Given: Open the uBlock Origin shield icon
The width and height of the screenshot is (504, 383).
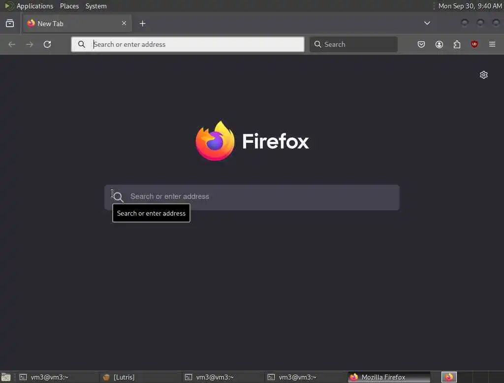Looking at the screenshot, I should pyautogui.click(x=474, y=44).
